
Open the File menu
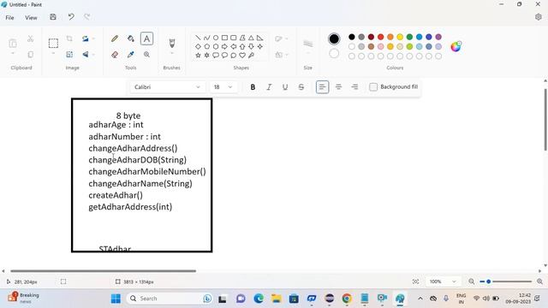9,17
